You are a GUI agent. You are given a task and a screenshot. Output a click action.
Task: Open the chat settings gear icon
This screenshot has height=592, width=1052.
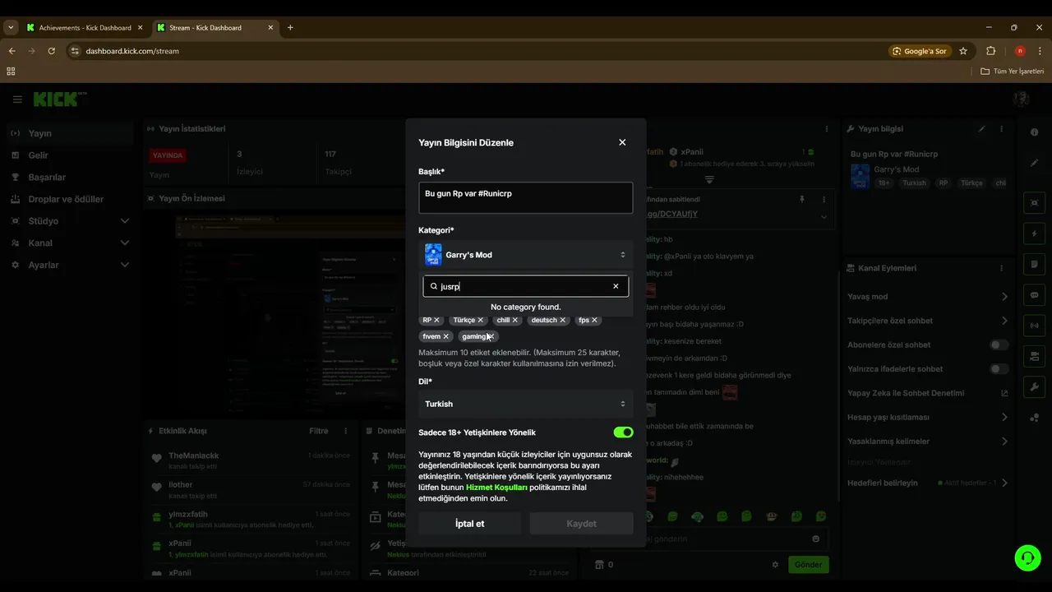pos(775,565)
